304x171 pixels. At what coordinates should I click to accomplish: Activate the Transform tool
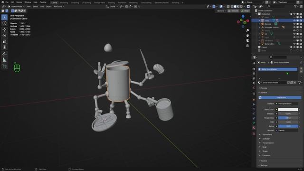(4, 47)
